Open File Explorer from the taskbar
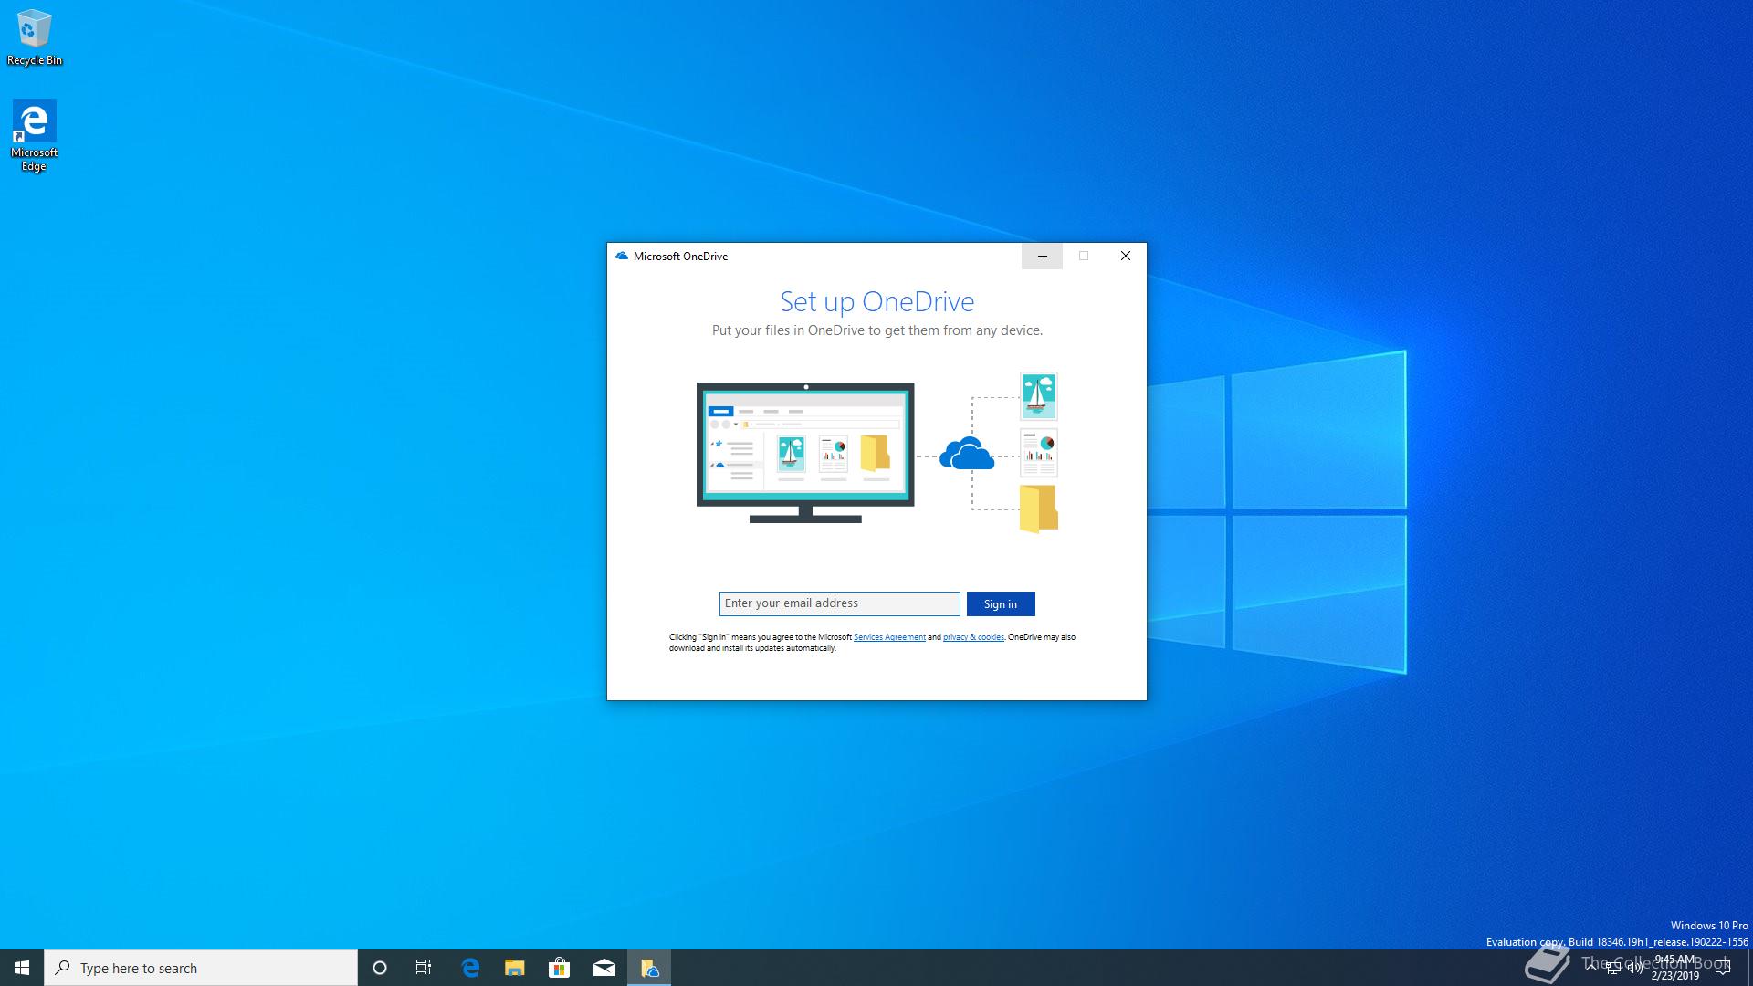 click(x=515, y=968)
